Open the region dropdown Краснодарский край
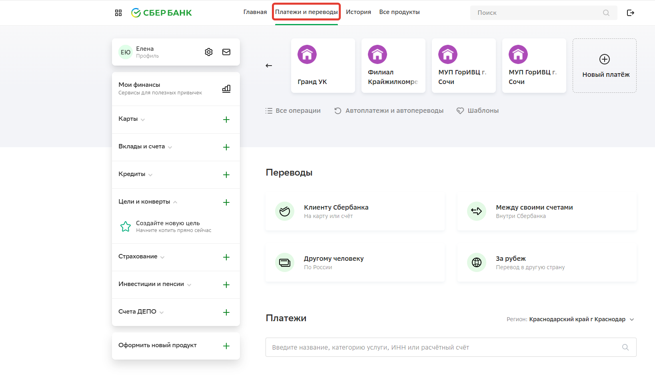 [x=581, y=319]
